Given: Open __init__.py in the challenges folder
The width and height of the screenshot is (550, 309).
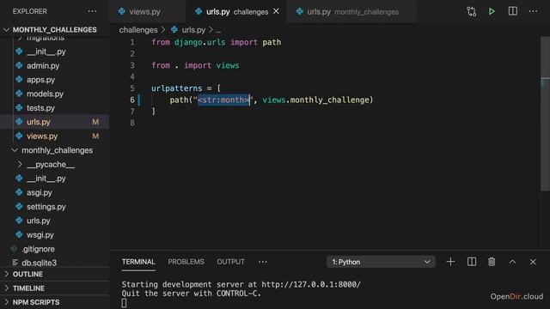Looking at the screenshot, I should (x=46, y=51).
